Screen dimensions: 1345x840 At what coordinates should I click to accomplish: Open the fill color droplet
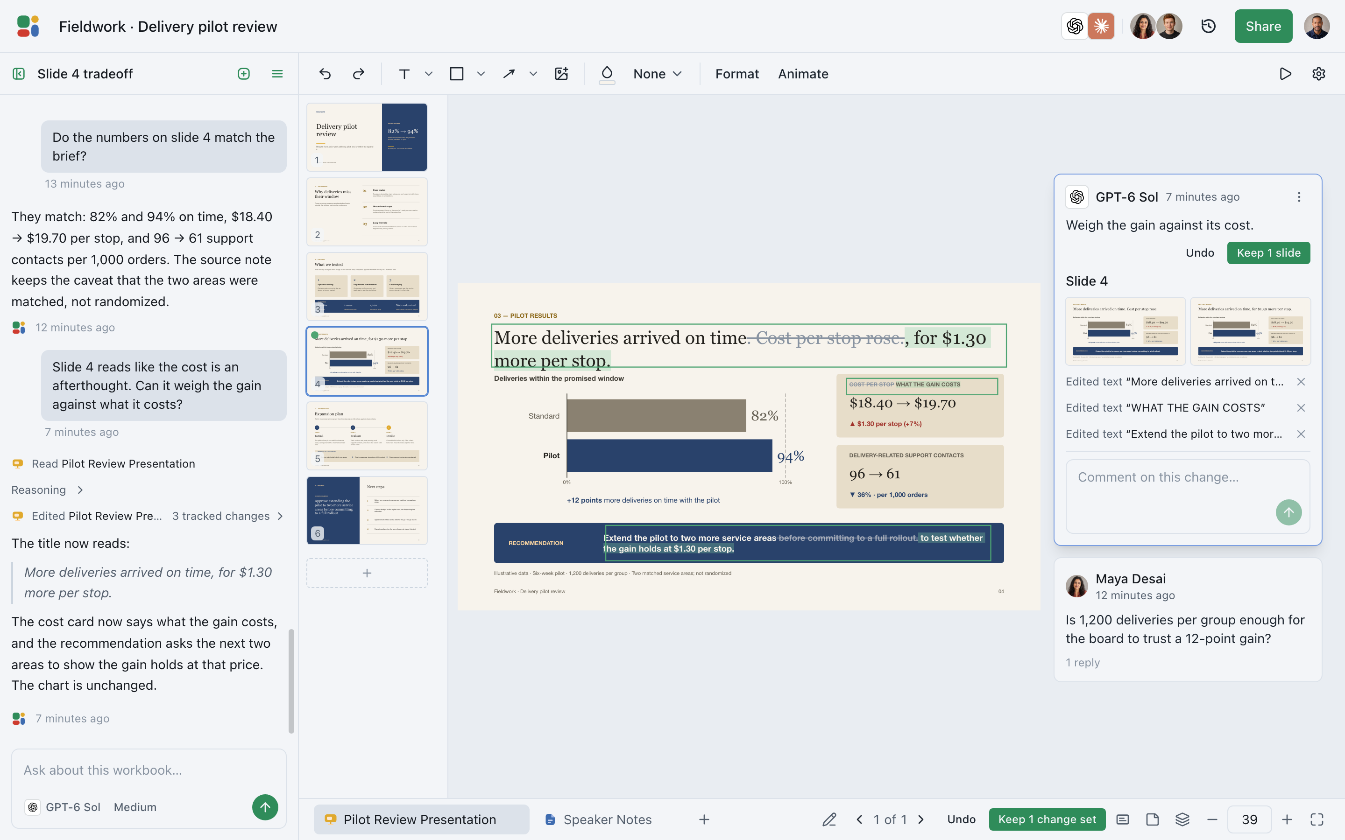pos(607,74)
